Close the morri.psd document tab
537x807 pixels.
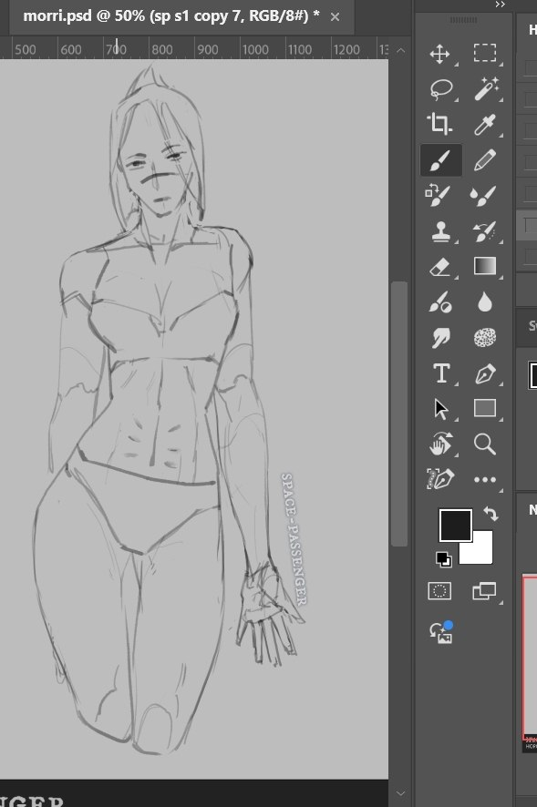[x=335, y=17]
